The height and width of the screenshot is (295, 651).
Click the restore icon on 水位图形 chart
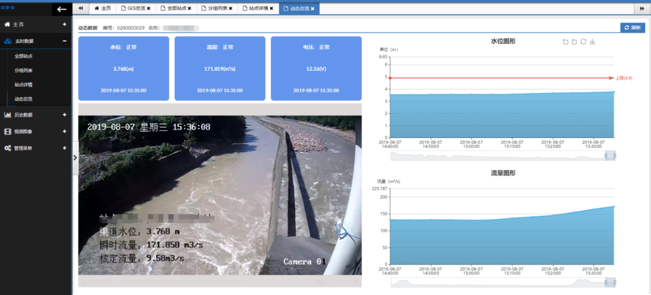583,42
